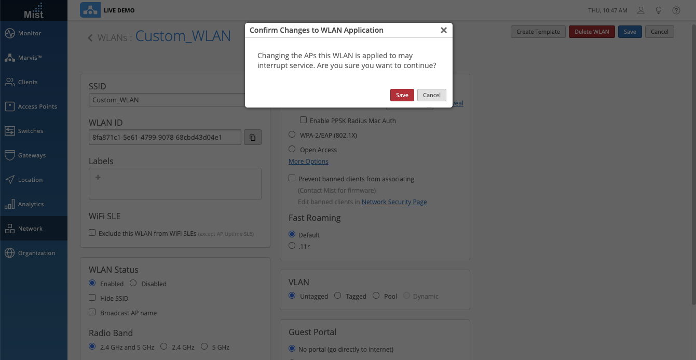Navigate to Switches

pos(34,131)
